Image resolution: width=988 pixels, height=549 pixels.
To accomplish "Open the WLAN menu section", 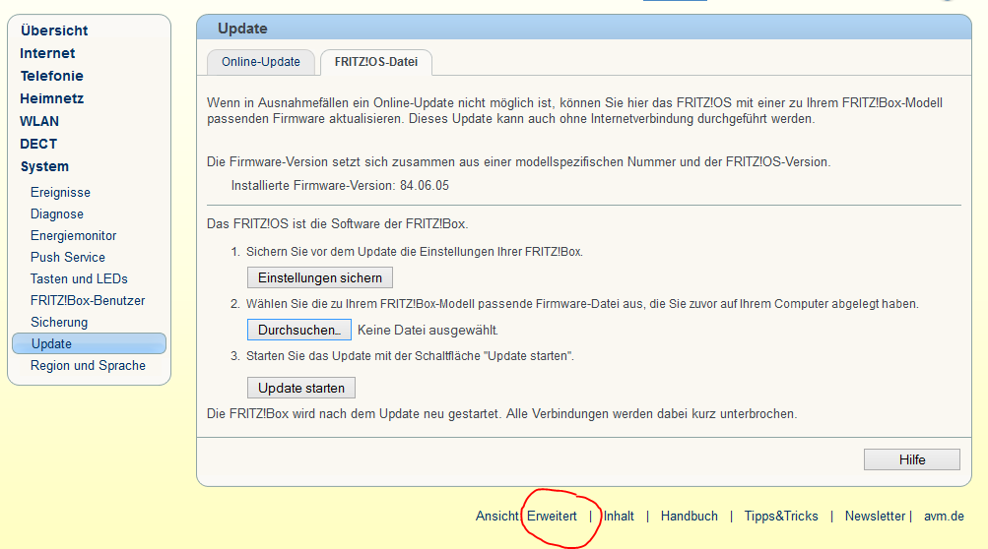I will [39, 121].
